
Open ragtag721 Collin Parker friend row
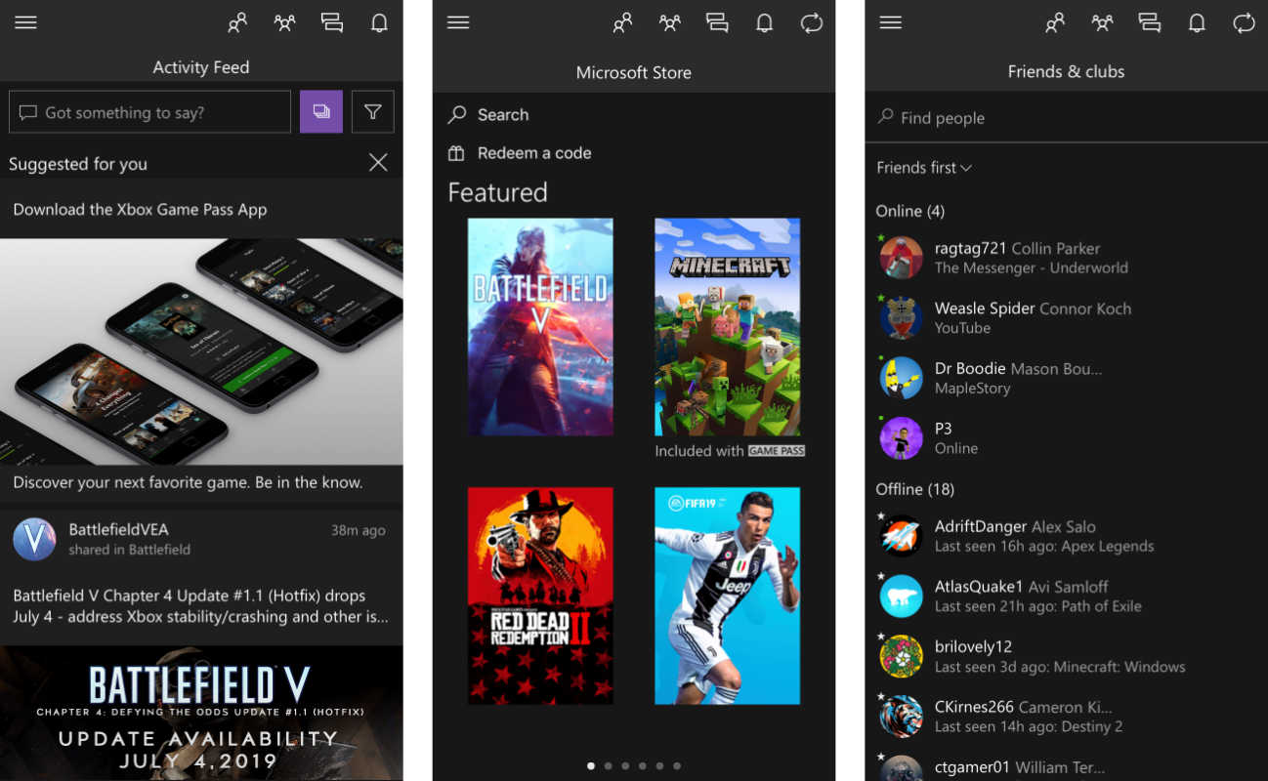[1066, 258]
